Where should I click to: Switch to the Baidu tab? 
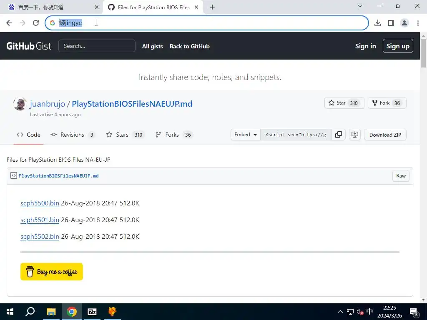[51, 7]
